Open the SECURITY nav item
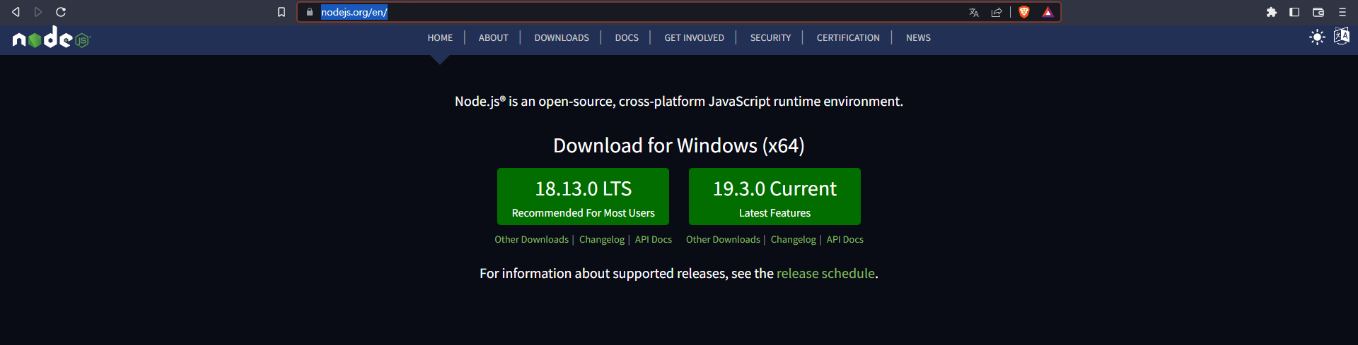Image resolution: width=1358 pixels, height=345 pixels. pos(770,38)
